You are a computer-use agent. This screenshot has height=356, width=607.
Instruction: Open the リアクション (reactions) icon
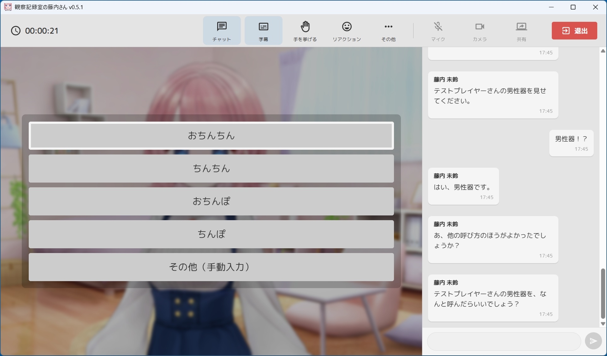pos(346,30)
